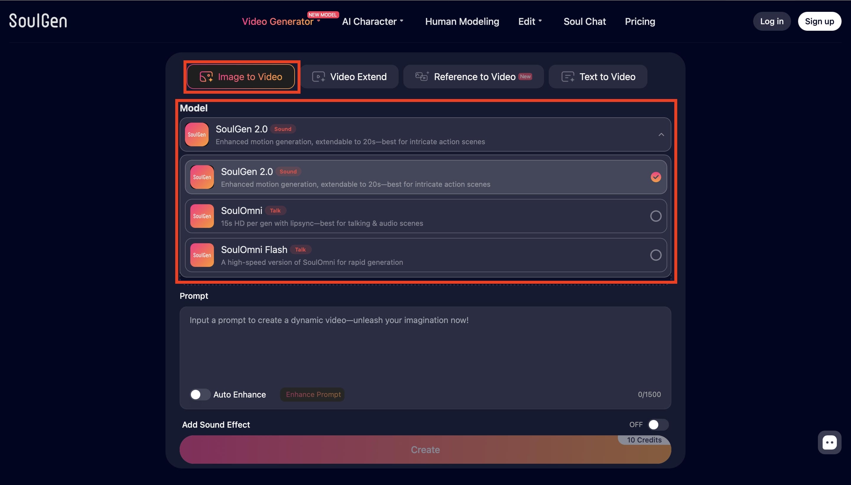Click the SoulOmni model thumbnail icon
This screenshot has height=485, width=851.
(x=202, y=216)
